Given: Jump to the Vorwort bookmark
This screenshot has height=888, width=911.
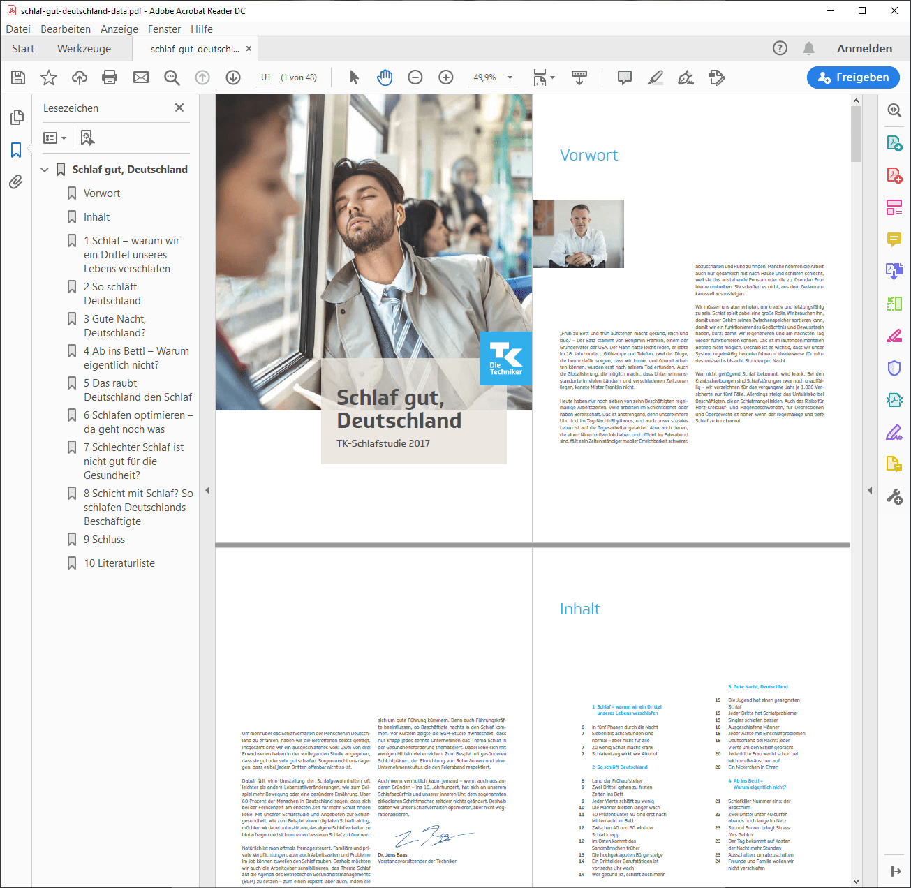Looking at the screenshot, I should 102,193.
